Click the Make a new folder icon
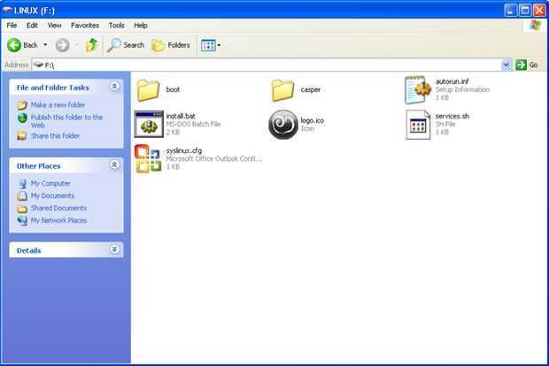The width and height of the screenshot is (549, 366). click(22, 105)
